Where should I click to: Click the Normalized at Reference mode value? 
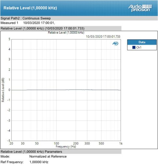[48, 157]
